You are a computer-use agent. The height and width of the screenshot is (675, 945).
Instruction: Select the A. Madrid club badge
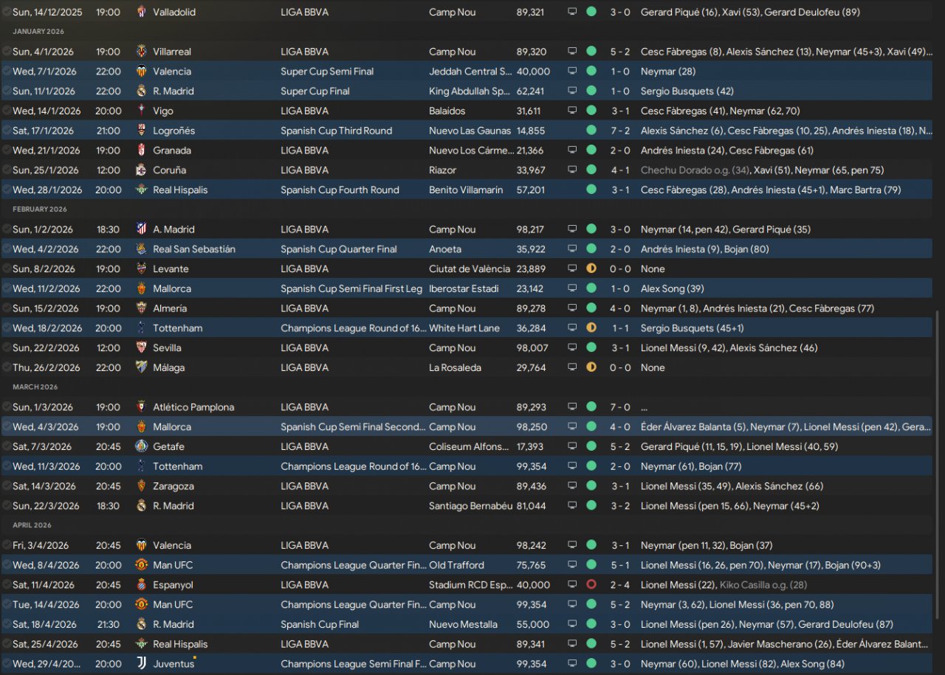pos(142,229)
